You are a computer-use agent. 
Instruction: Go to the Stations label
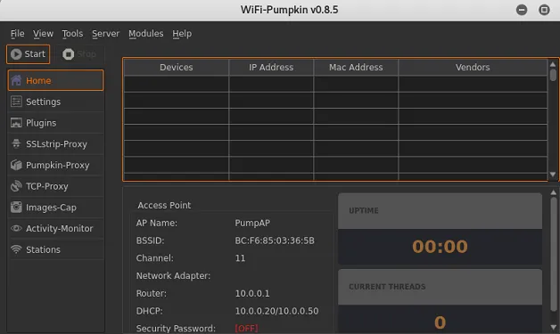(43, 249)
